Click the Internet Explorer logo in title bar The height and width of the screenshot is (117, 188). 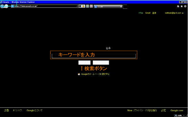click(2, 2)
